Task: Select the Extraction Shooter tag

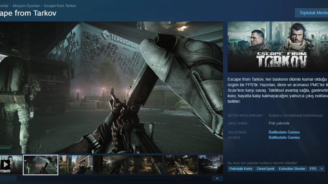Action: pyautogui.click(x=292, y=168)
